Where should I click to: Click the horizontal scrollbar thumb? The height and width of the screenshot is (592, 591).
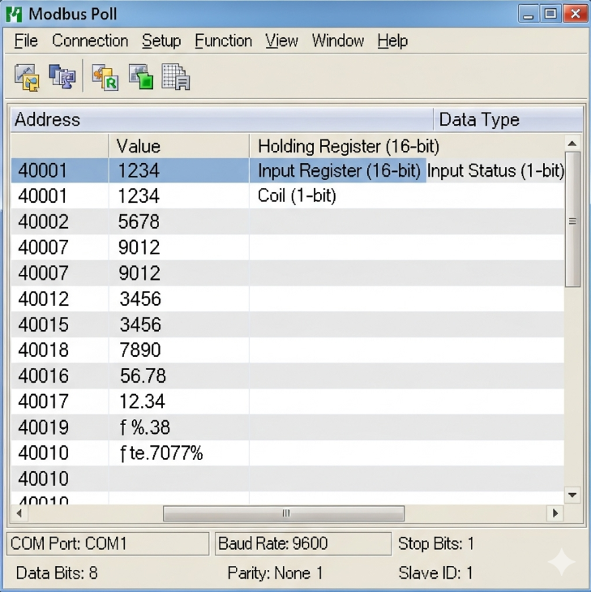pos(284,513)
